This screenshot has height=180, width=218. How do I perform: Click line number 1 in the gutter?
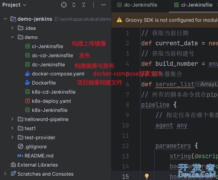127,33
